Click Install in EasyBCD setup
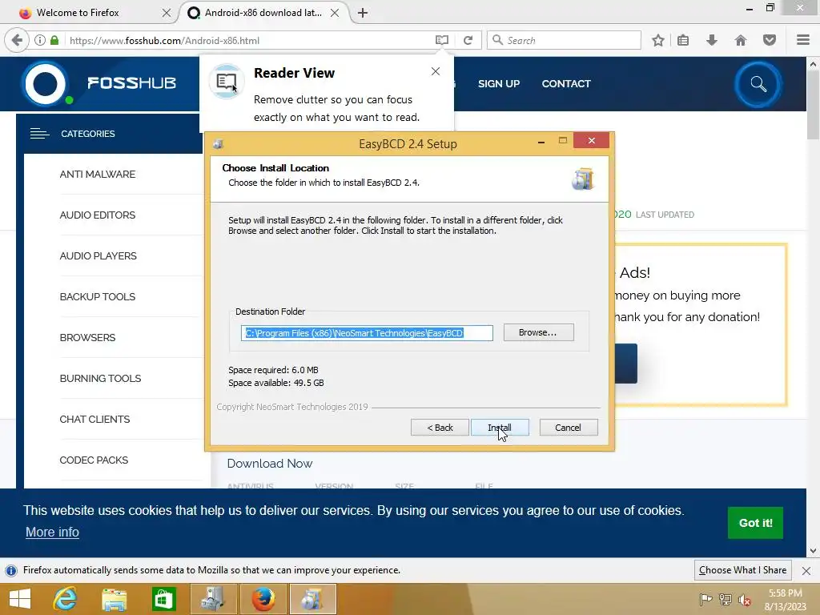 coord(500,428)
